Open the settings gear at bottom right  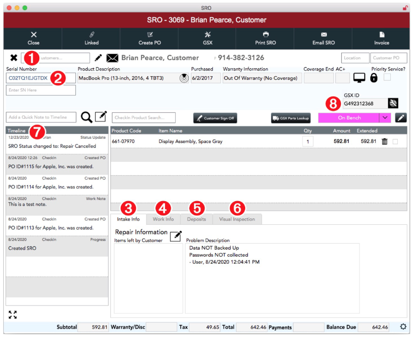[x=403, y=327]
